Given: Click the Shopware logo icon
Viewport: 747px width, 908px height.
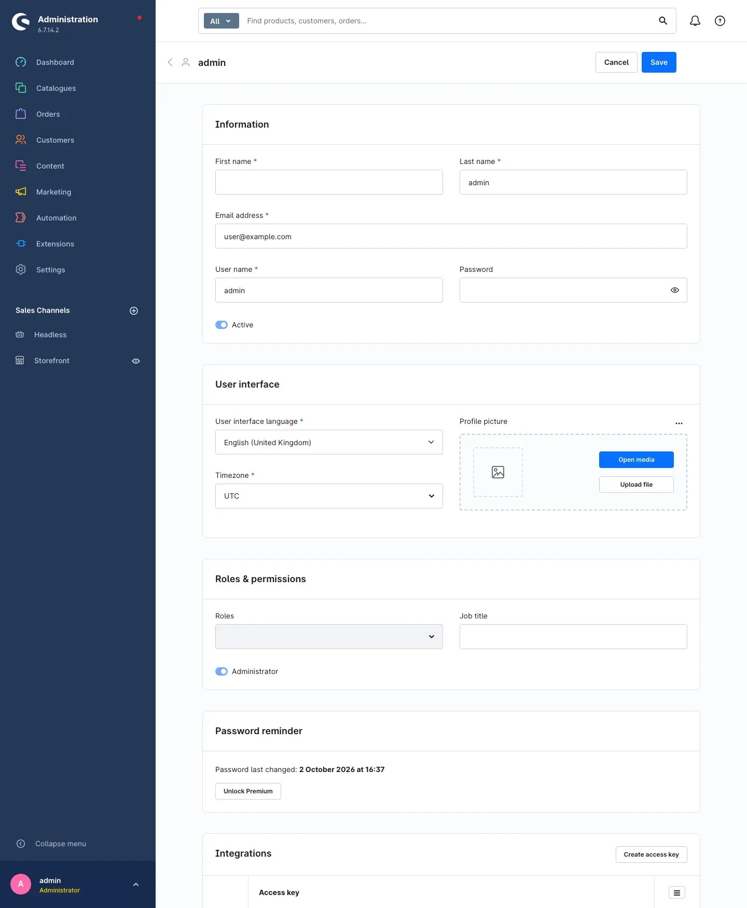Looking at the screenshot, I should click(x=21, y=22).
